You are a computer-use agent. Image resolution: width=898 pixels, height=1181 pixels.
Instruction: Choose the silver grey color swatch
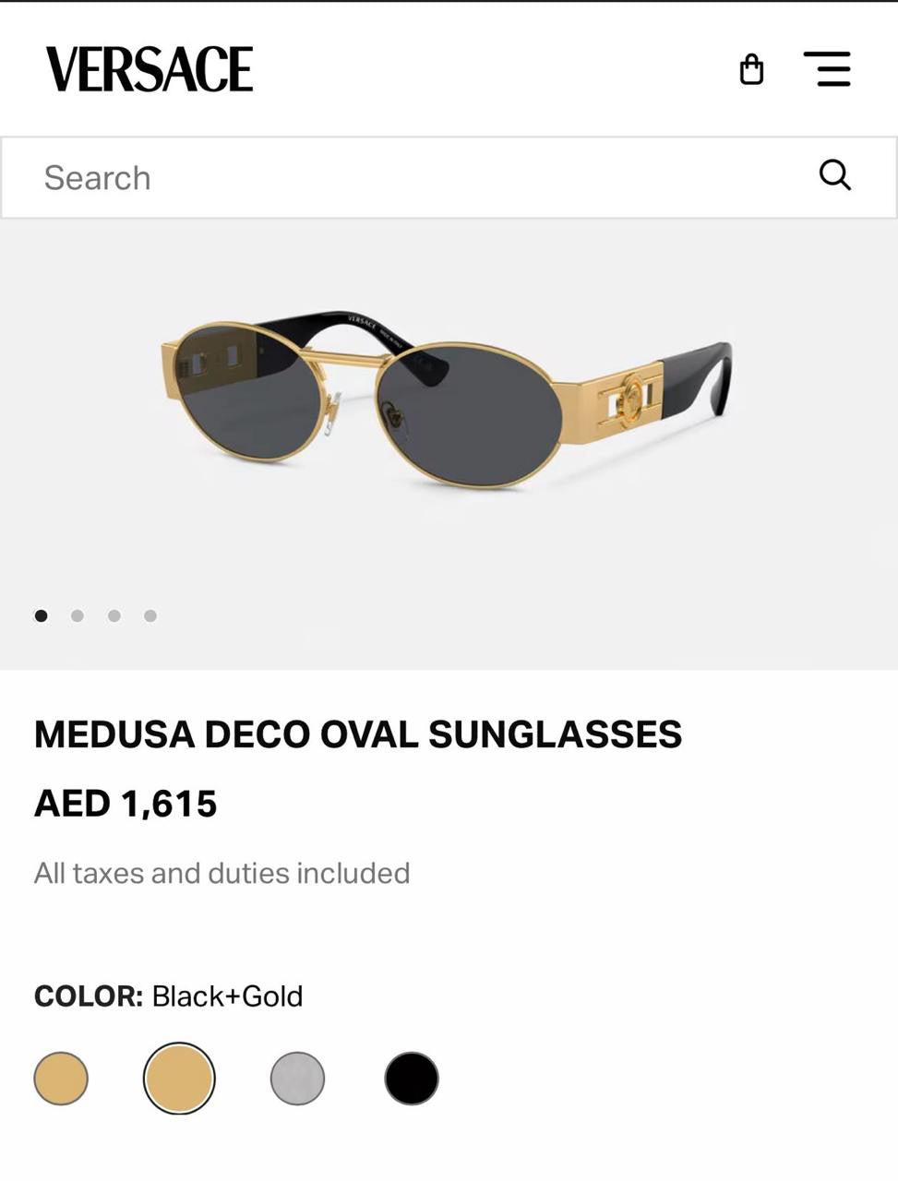pyautogui.click(x=297, y=1079)
